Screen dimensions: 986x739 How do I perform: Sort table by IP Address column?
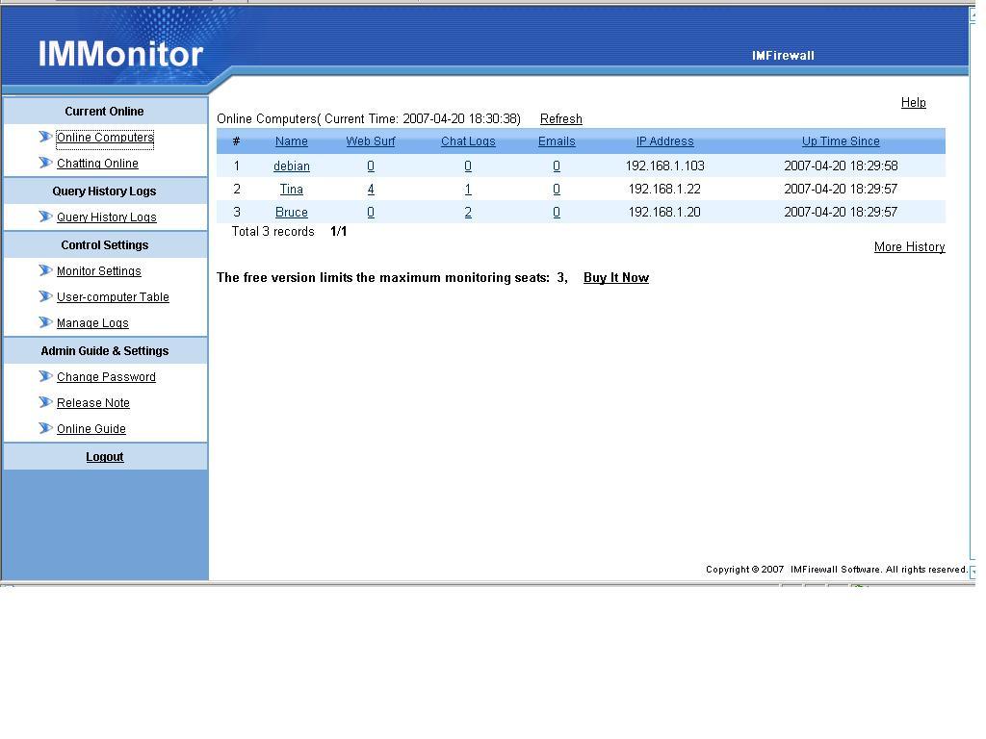click(x=664, y=141)
